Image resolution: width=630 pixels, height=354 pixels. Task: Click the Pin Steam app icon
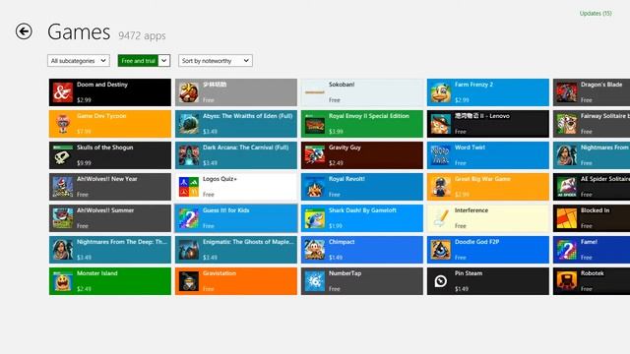coord(441,281)
